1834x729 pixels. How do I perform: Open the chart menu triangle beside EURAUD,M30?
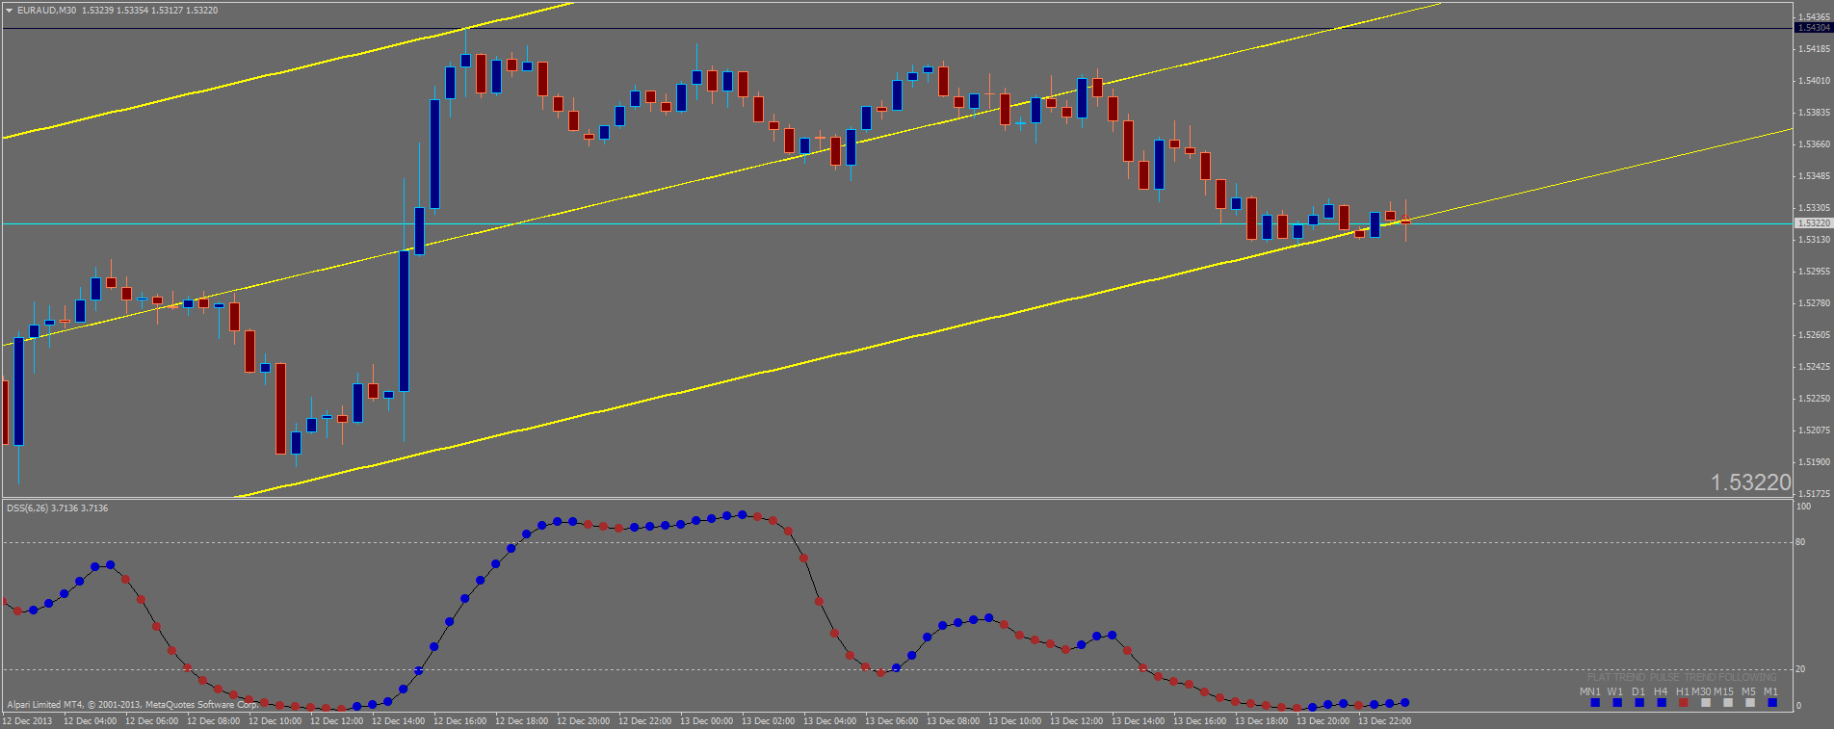(10, 11)
